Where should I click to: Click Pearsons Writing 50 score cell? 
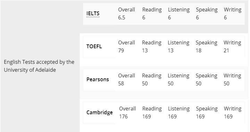point(232,79)
